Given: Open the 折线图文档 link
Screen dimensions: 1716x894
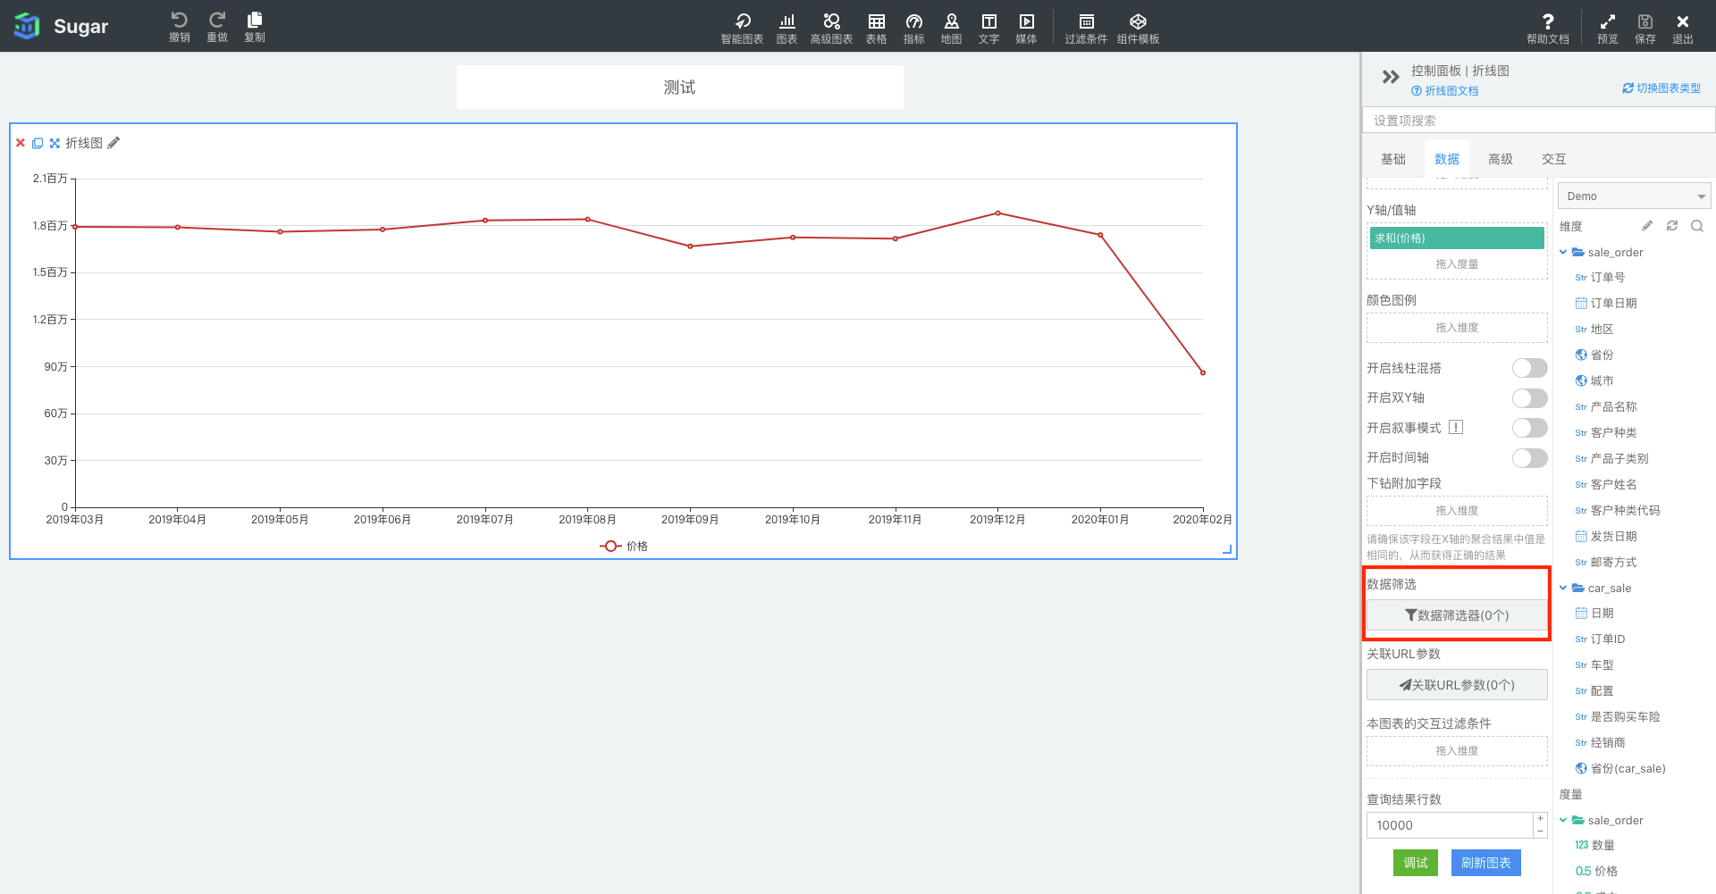Looking at the screenshot, I should (1444, 91).
